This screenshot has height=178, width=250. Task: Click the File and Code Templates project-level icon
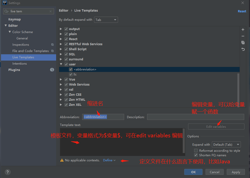pyautogui.click(x=52, y=51)
